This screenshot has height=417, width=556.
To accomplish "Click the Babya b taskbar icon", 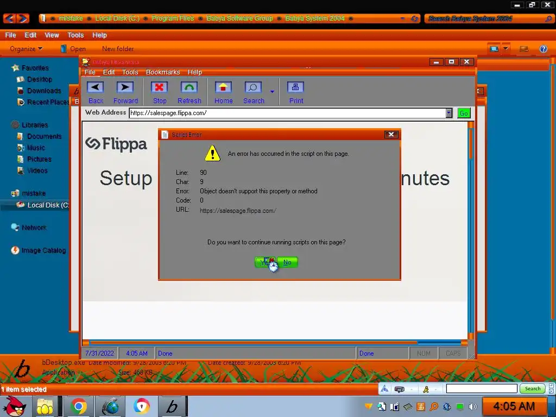I will click(x=172, y=406).
